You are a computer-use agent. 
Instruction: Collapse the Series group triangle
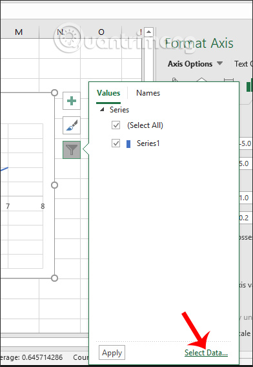[102, 110]
